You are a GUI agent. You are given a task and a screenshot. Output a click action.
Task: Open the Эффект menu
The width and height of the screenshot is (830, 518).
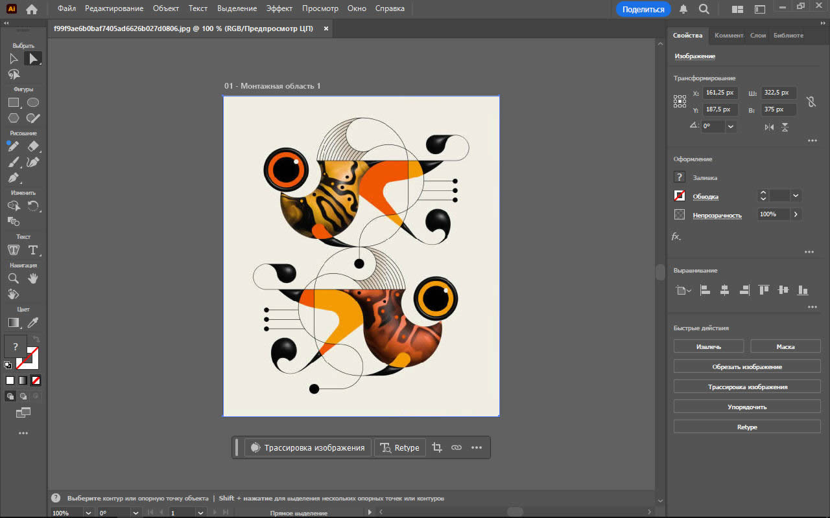pos(279,8)
